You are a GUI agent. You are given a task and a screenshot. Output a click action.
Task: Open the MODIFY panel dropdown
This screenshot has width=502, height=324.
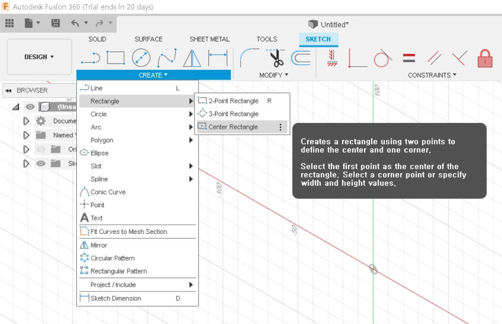274,75
